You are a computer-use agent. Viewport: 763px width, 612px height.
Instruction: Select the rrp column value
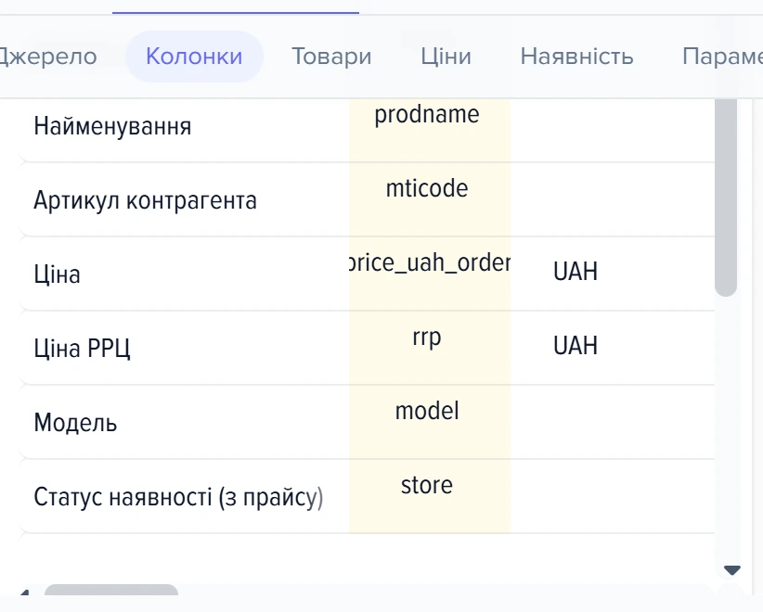[427, 338]
